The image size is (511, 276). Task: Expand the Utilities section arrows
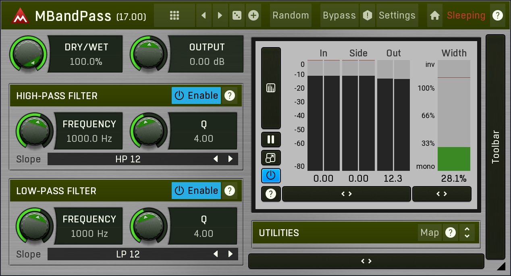point(467,232)
